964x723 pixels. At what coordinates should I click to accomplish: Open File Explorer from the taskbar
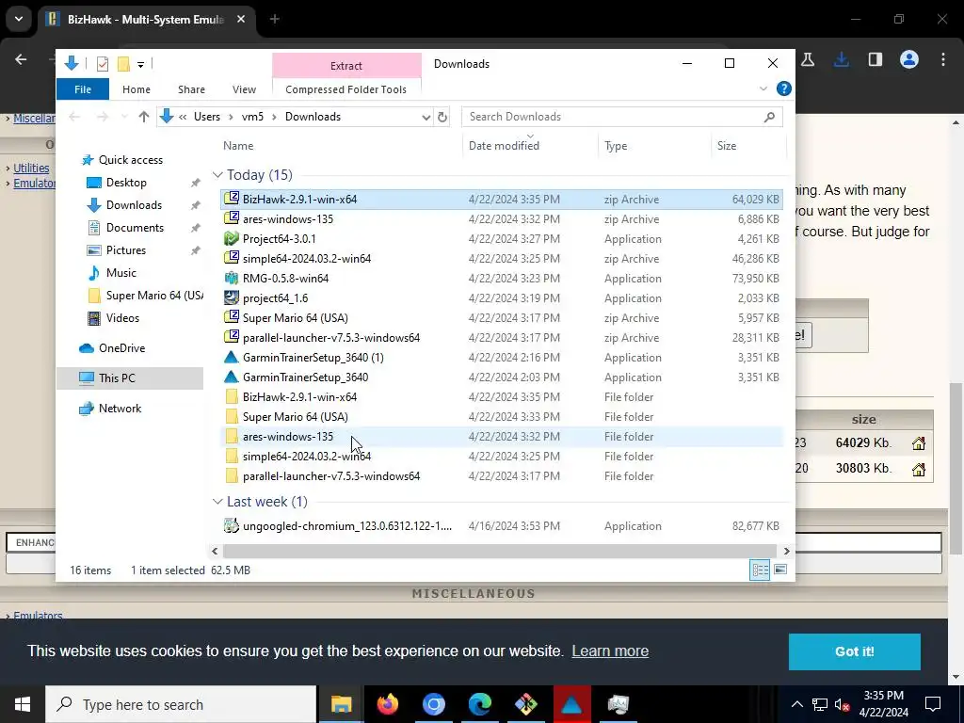341,704
